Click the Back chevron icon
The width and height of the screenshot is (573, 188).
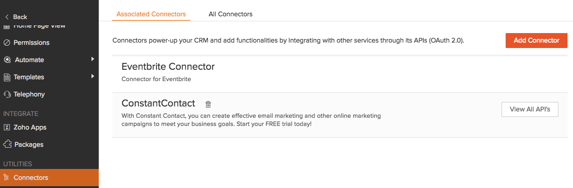(x=7, y=17)
